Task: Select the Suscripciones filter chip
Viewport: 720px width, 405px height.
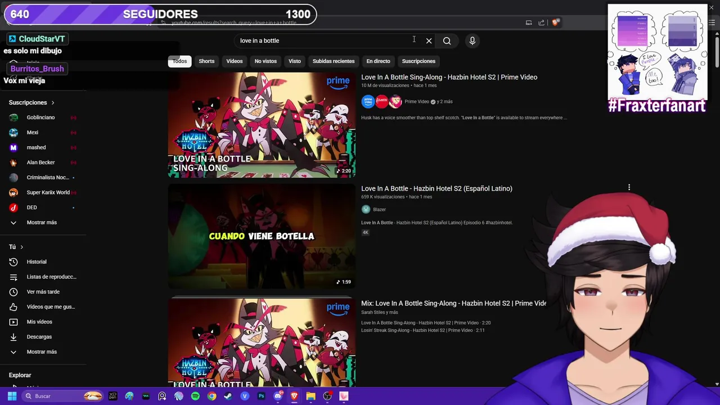Action: point(418,61)
